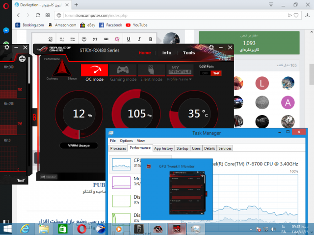Open Facebook bookmark

click(110, 25)
